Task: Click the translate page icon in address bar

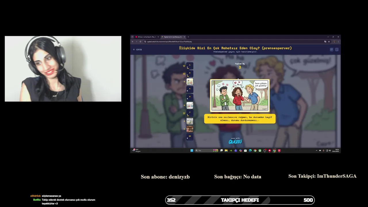Action: click(x=325, y=41)
